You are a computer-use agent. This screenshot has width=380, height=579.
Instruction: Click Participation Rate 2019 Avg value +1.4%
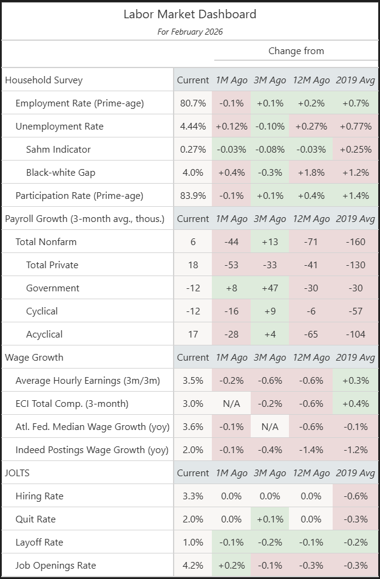(x=355, y=196)
